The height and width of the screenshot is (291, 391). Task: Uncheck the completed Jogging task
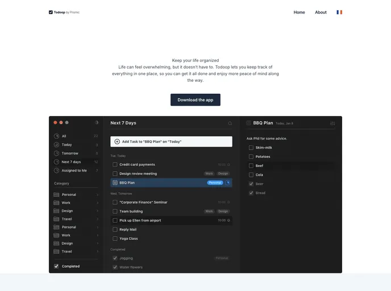pyautogui.click(x=115, y=258)
